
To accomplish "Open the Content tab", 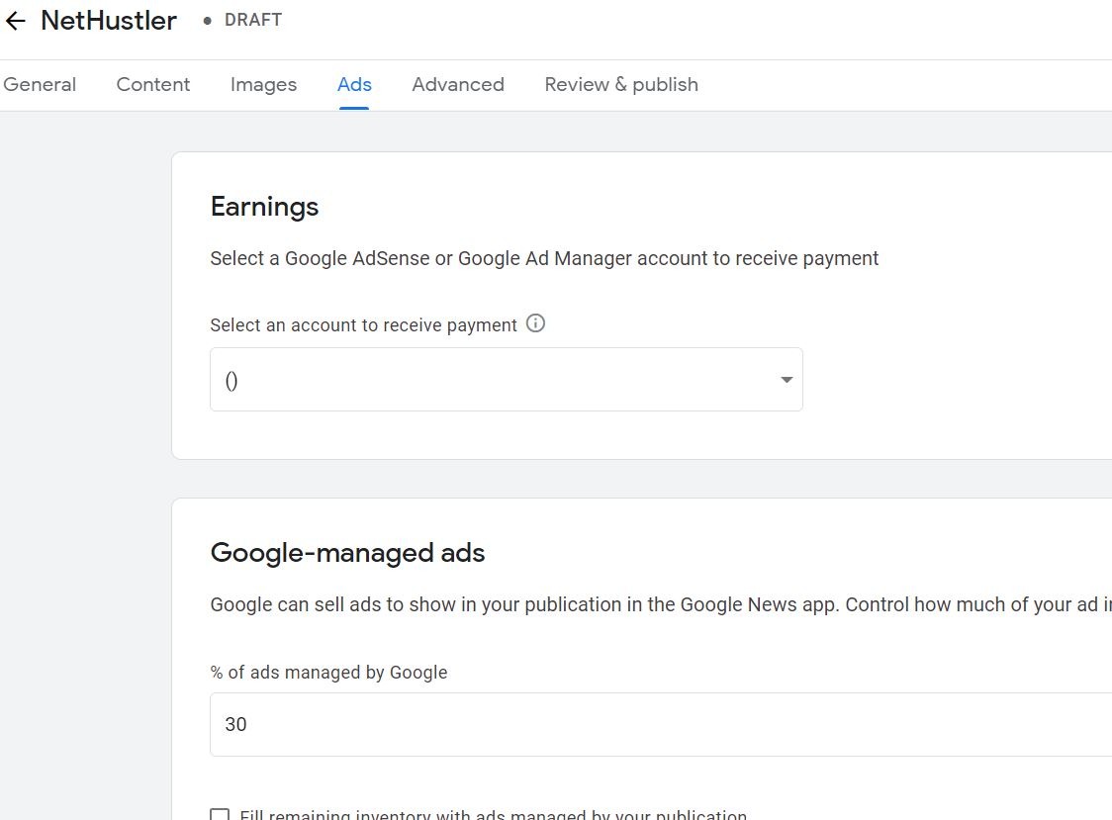I will tap(153, 84).
